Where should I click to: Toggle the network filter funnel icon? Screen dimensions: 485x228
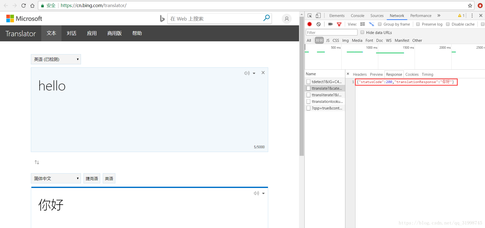click(x=339, y=24)
